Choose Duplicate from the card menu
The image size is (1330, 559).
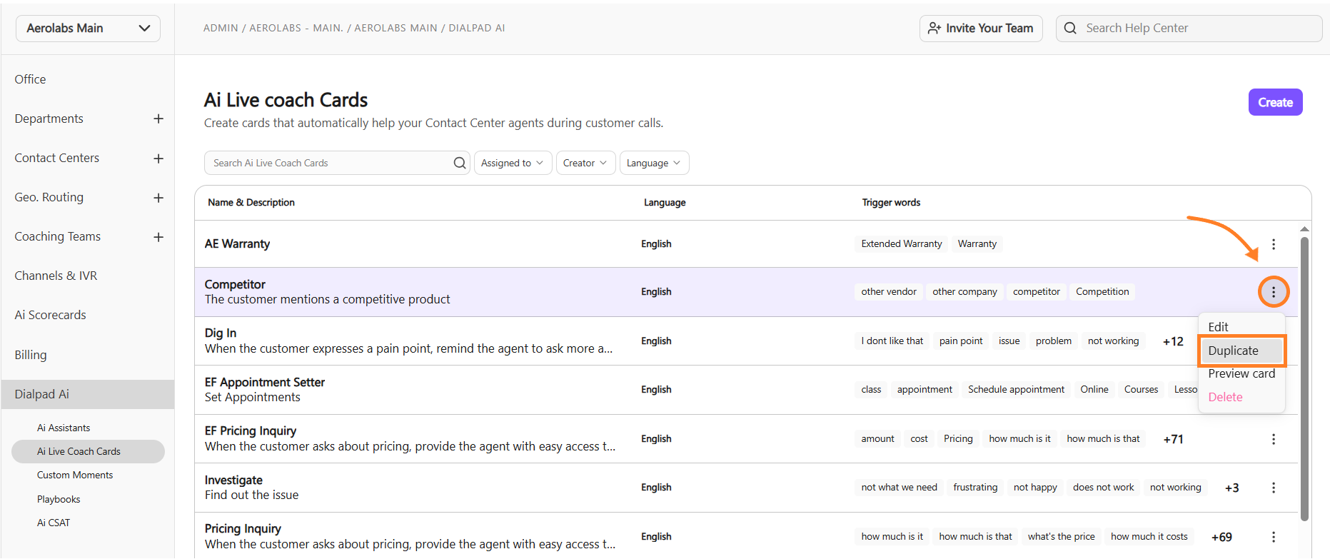[1241, 351]
